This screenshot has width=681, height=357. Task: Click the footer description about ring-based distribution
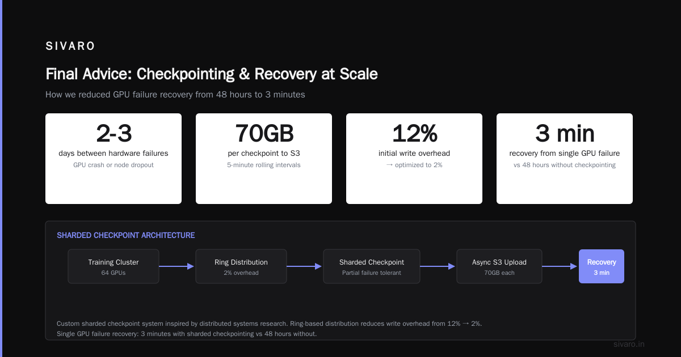tap(270, 329)
